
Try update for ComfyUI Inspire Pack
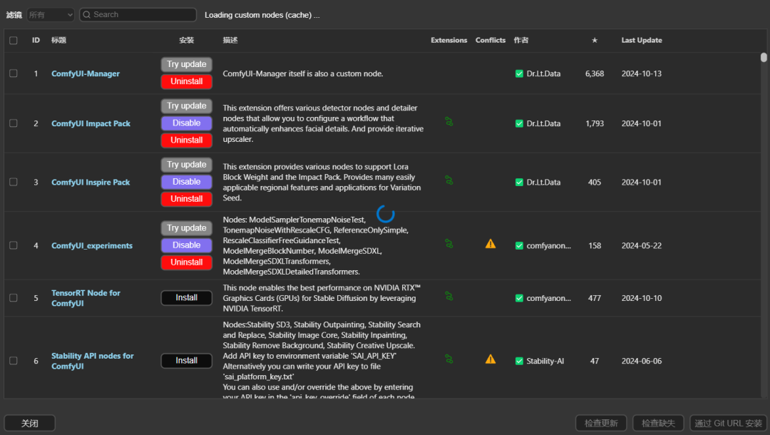pyautogui.click(x=187, y=165)
